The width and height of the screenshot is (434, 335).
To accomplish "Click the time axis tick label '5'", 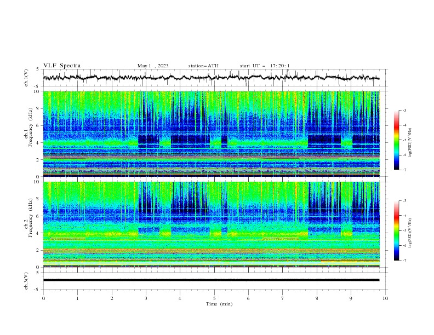I will tap(214, 298).
